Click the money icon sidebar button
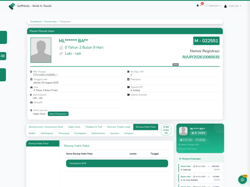 click(x=3, y=56)
